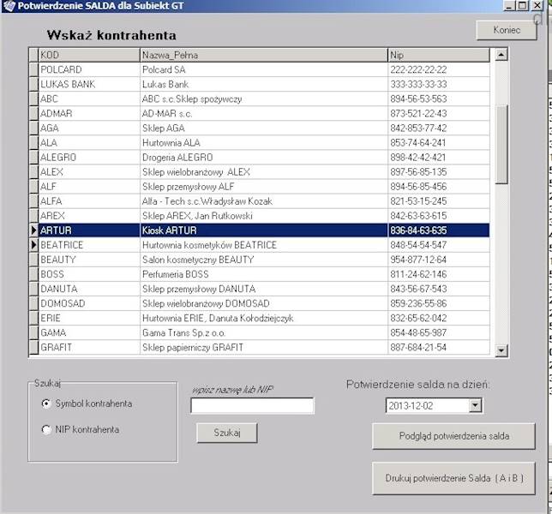Viewport: 552px width, 514px height.
Task: Click Salon kosmetyczny BEAUTY cell
Action: (264, 260)
